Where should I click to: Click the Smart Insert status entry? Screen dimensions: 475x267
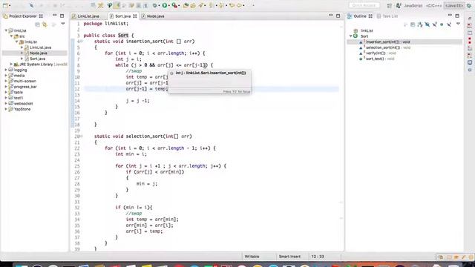click(289, 257)
